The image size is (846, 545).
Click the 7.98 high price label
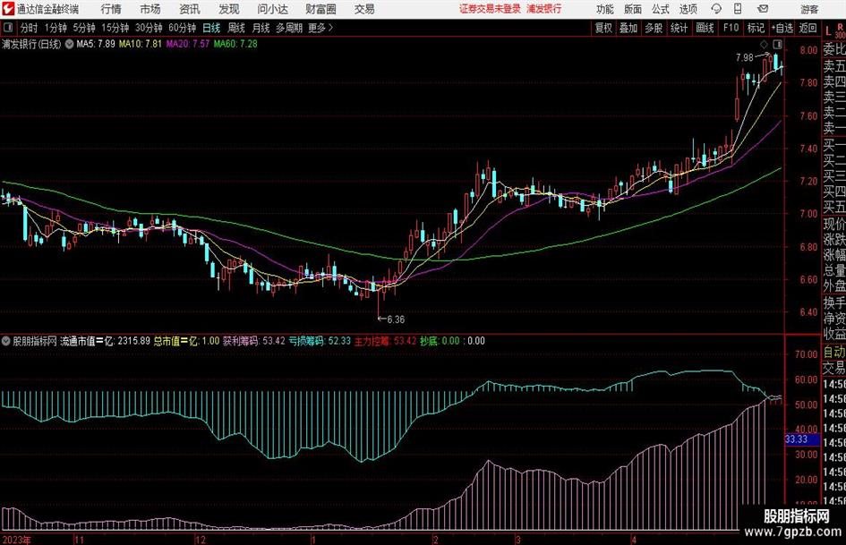pyautogui.click(x=745, y=58)
